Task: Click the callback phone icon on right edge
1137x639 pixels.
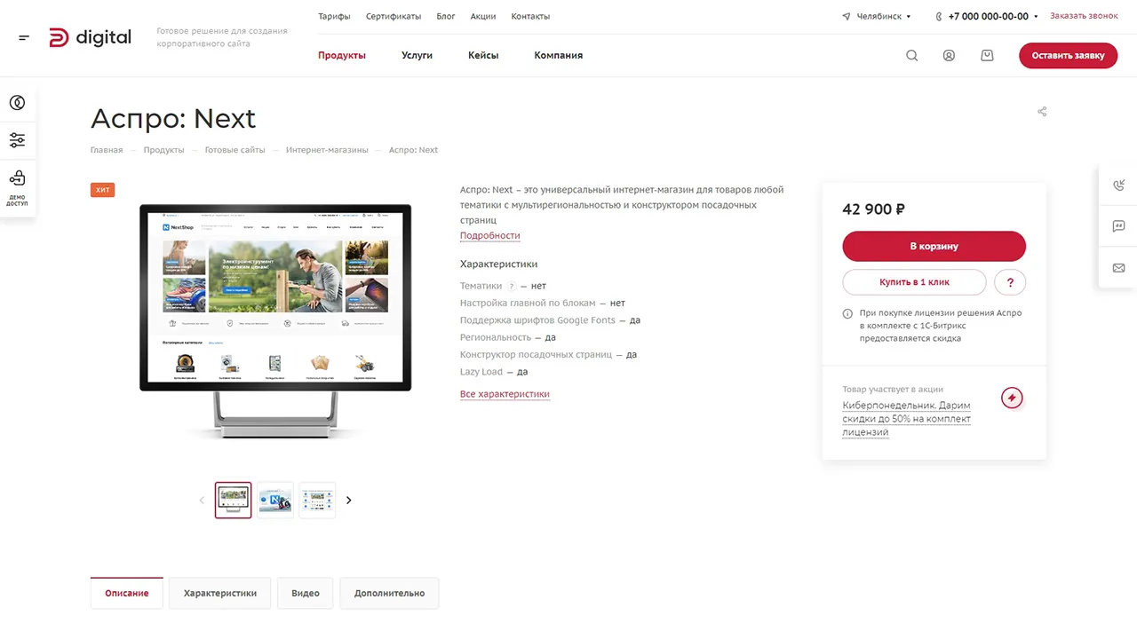Action: (x=1118, y=185)
